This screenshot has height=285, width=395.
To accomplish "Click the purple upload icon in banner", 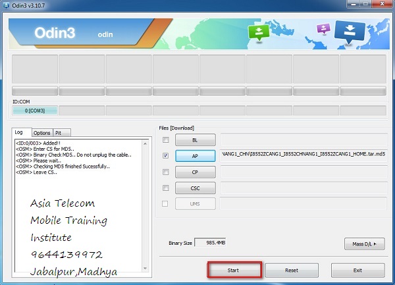I will 323,29.
